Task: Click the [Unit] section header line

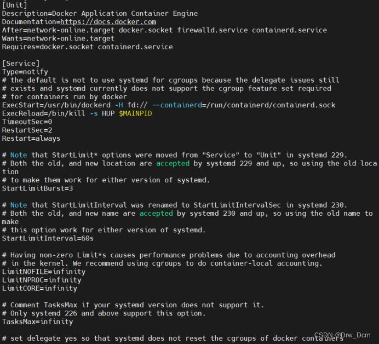Action: tap(14, 5)
